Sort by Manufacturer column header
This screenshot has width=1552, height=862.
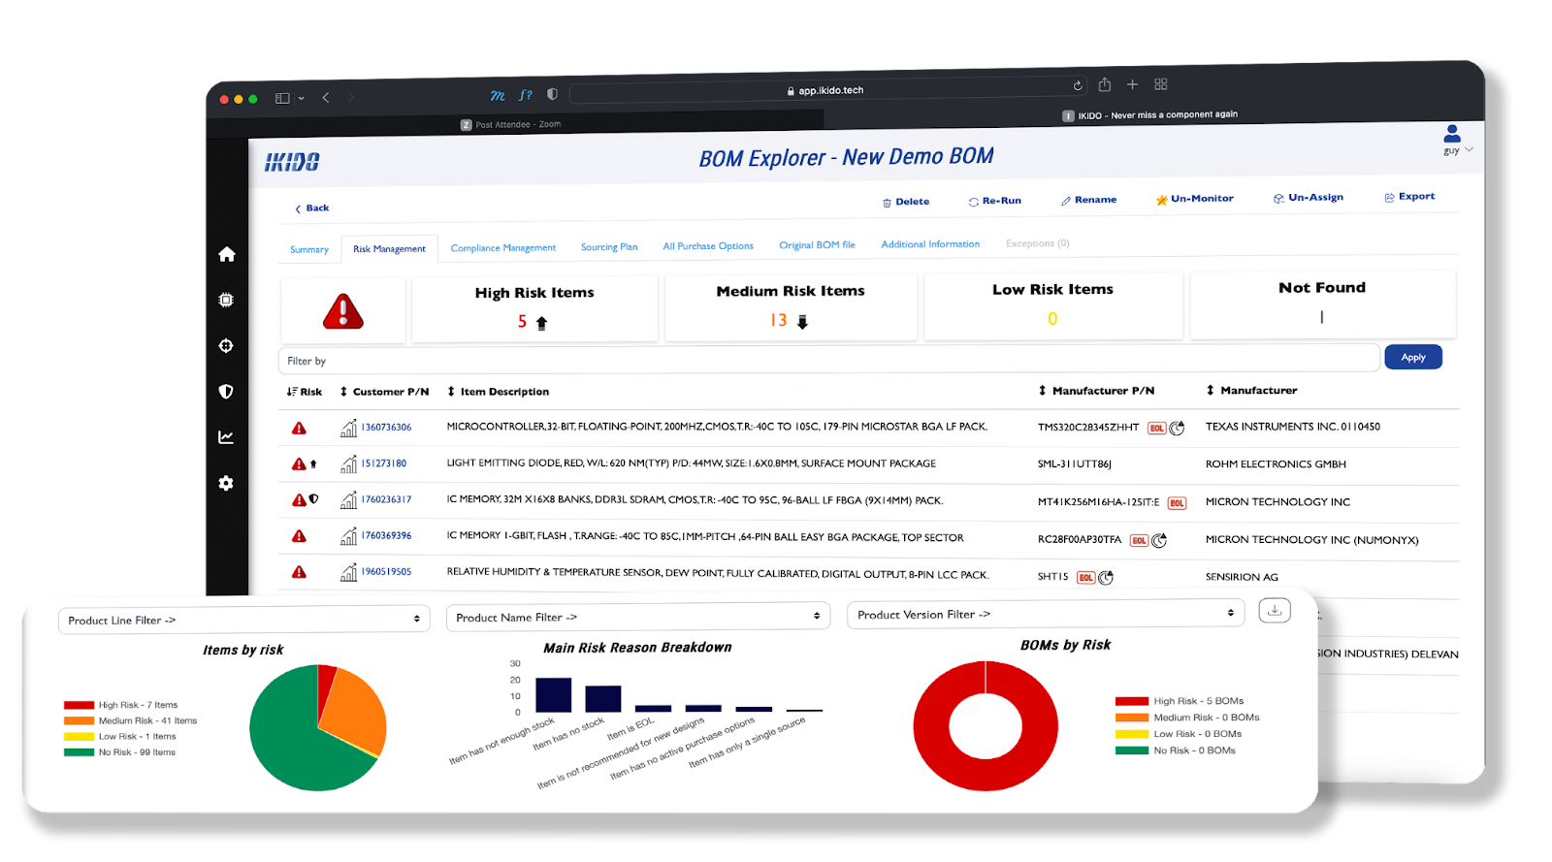pyautogui.click(x=1251, y=390)
